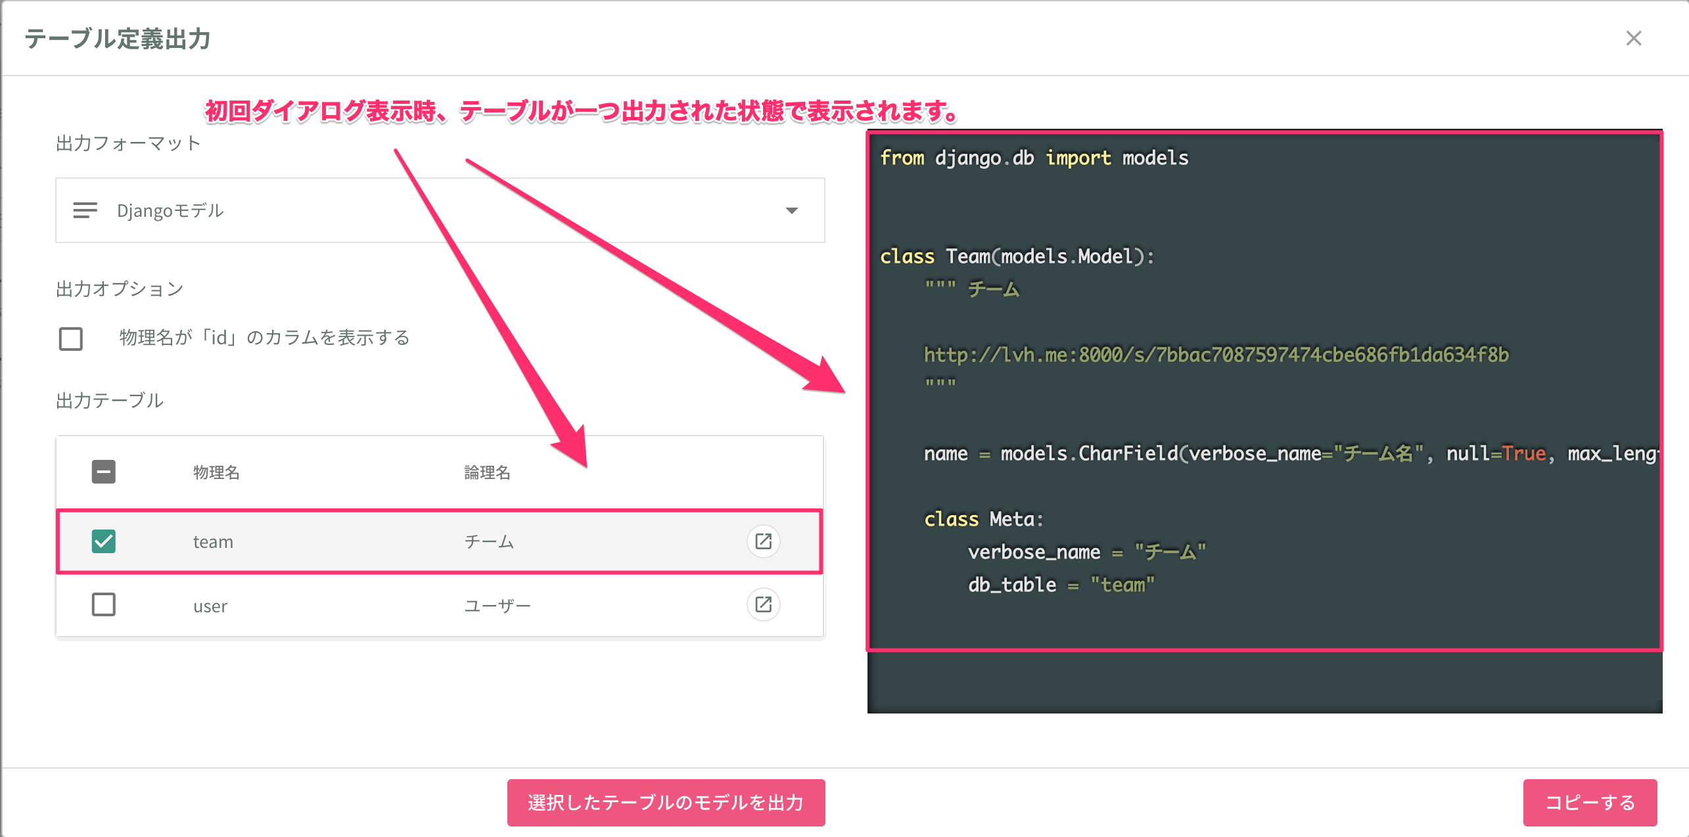
Task: Close the テーブル定義出力 dialog
Action: (1633, 39)
